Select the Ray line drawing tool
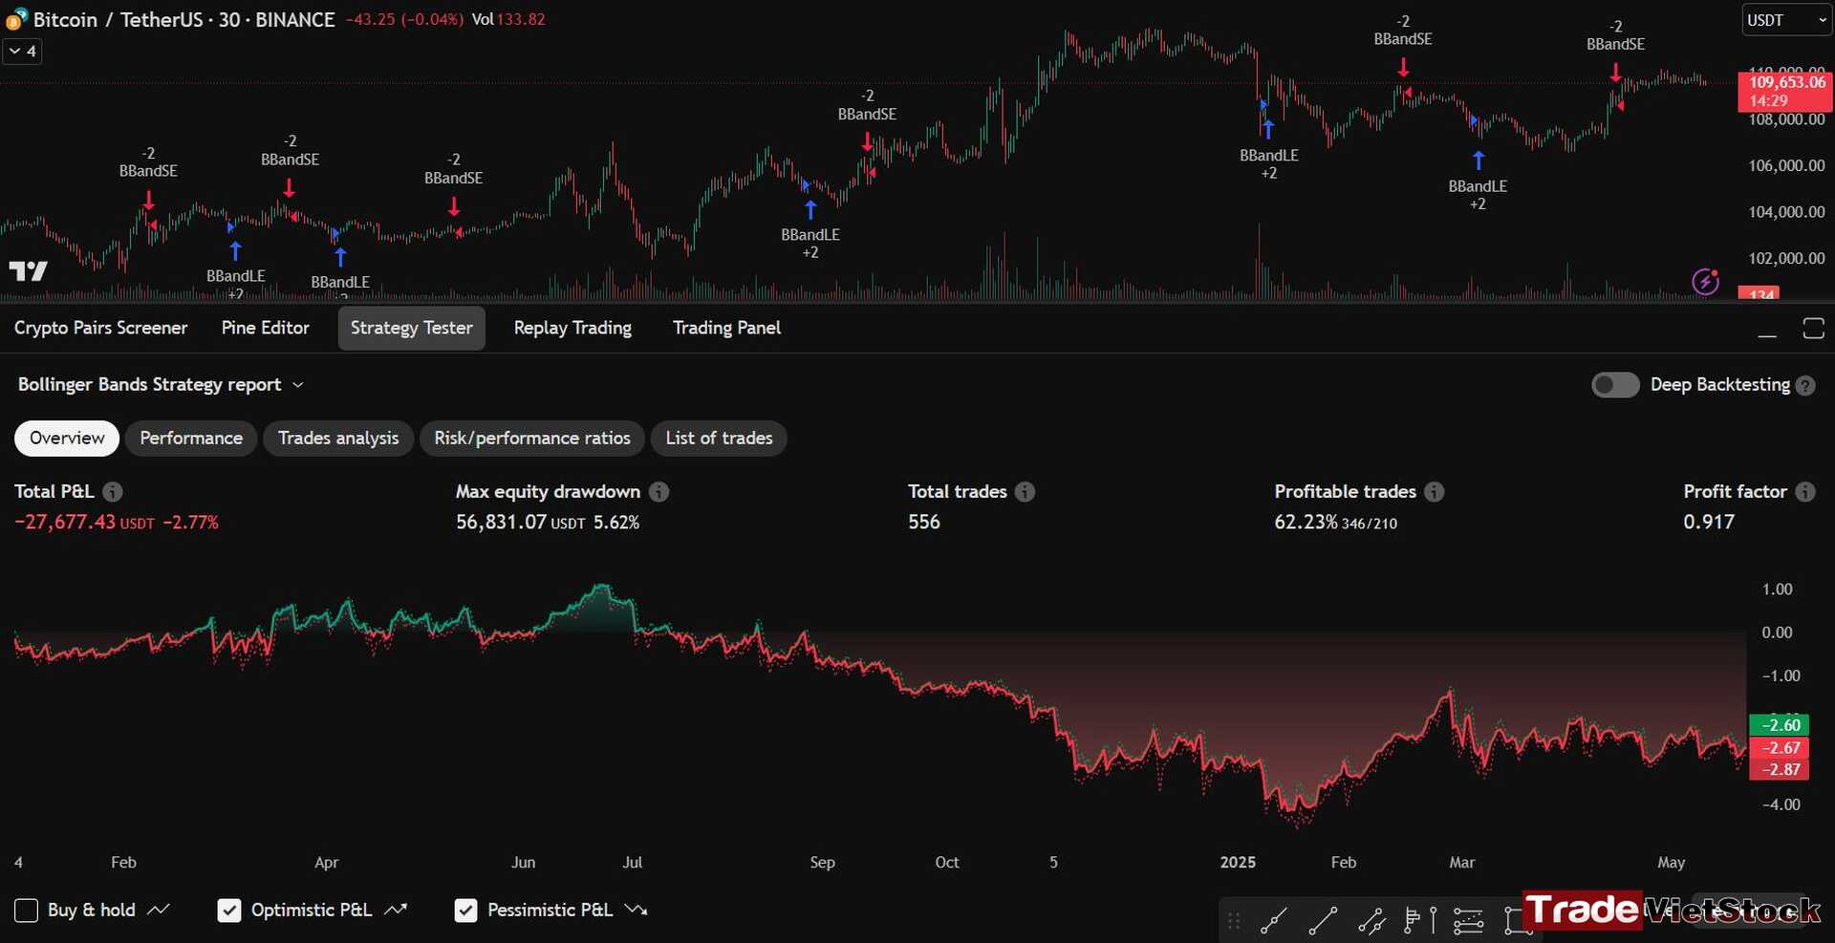The width and height of the screenshot is (1835, 943). coord(1274,921)
